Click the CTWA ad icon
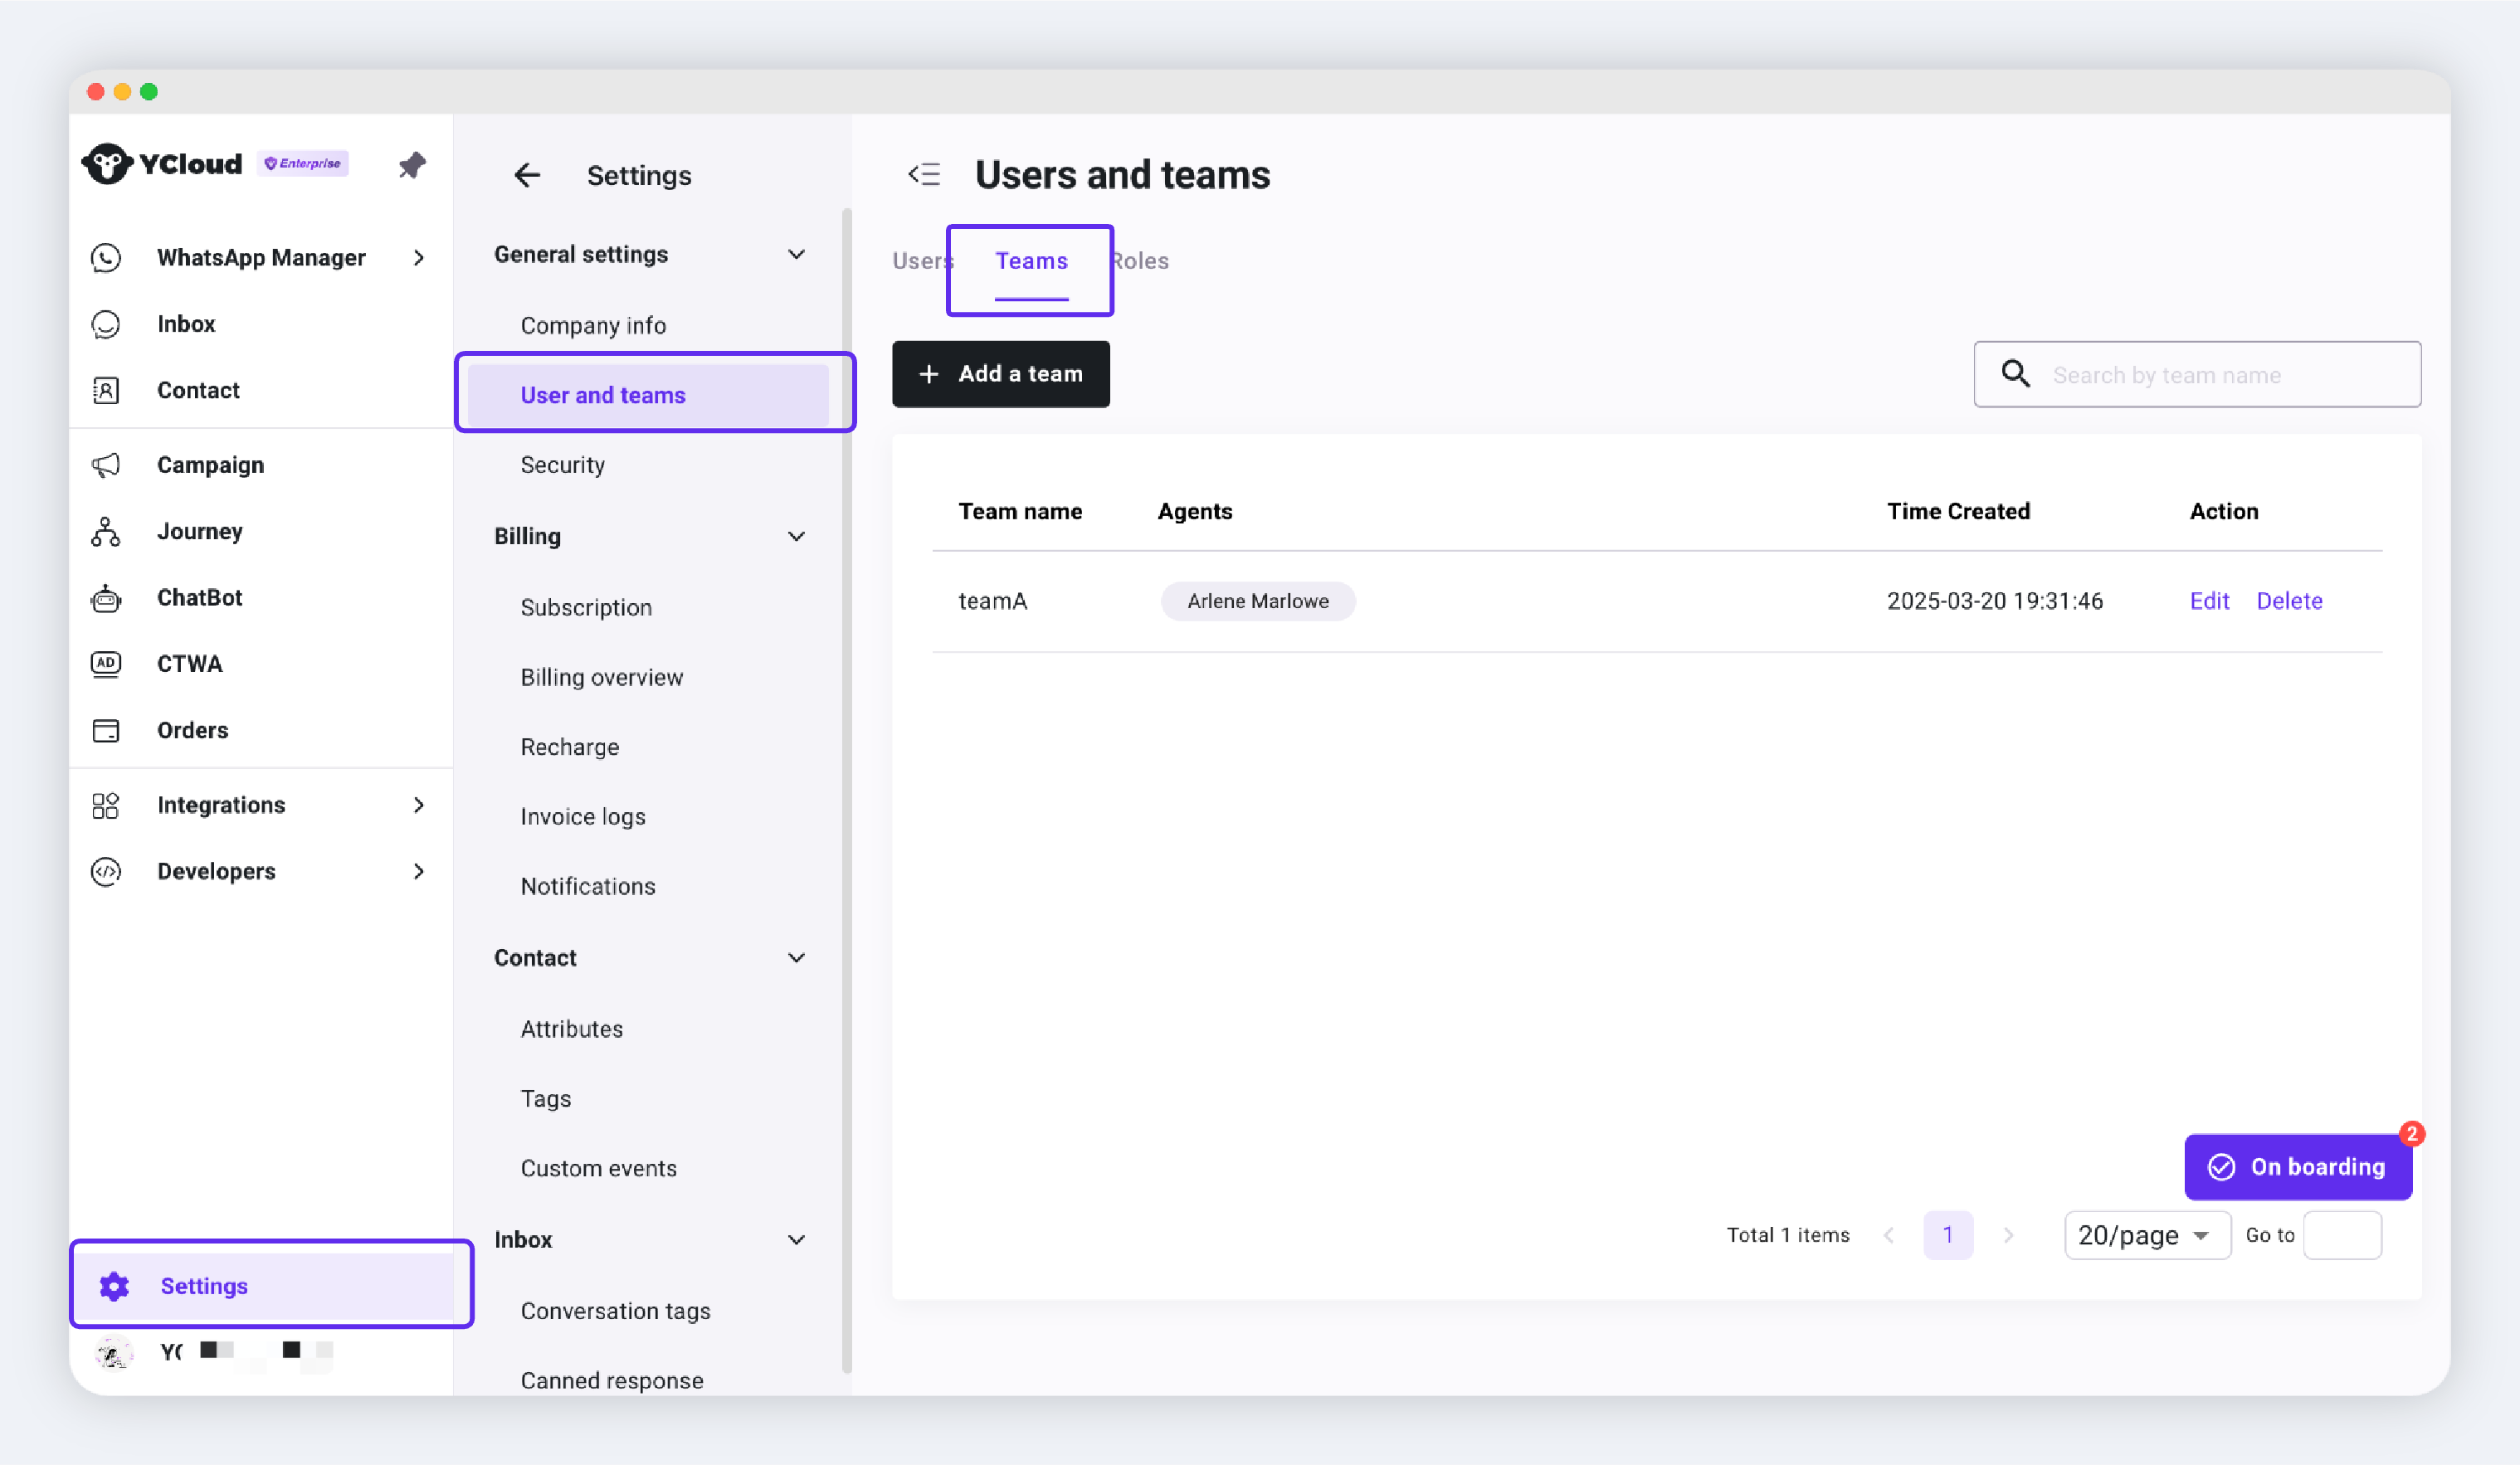 (106, 664)
